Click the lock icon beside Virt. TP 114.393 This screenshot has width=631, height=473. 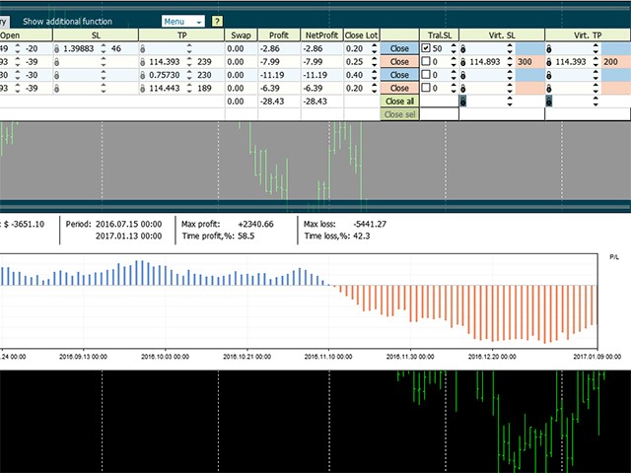tap(549, 62)
